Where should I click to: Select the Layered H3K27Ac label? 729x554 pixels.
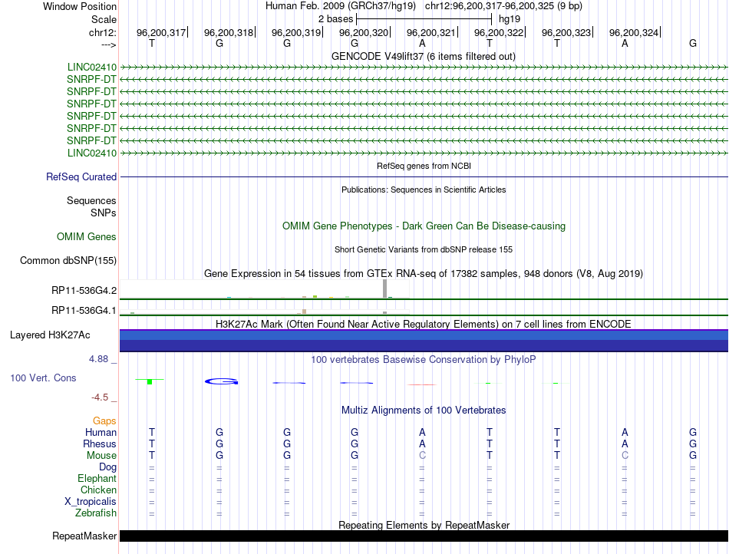click(50, 335)
